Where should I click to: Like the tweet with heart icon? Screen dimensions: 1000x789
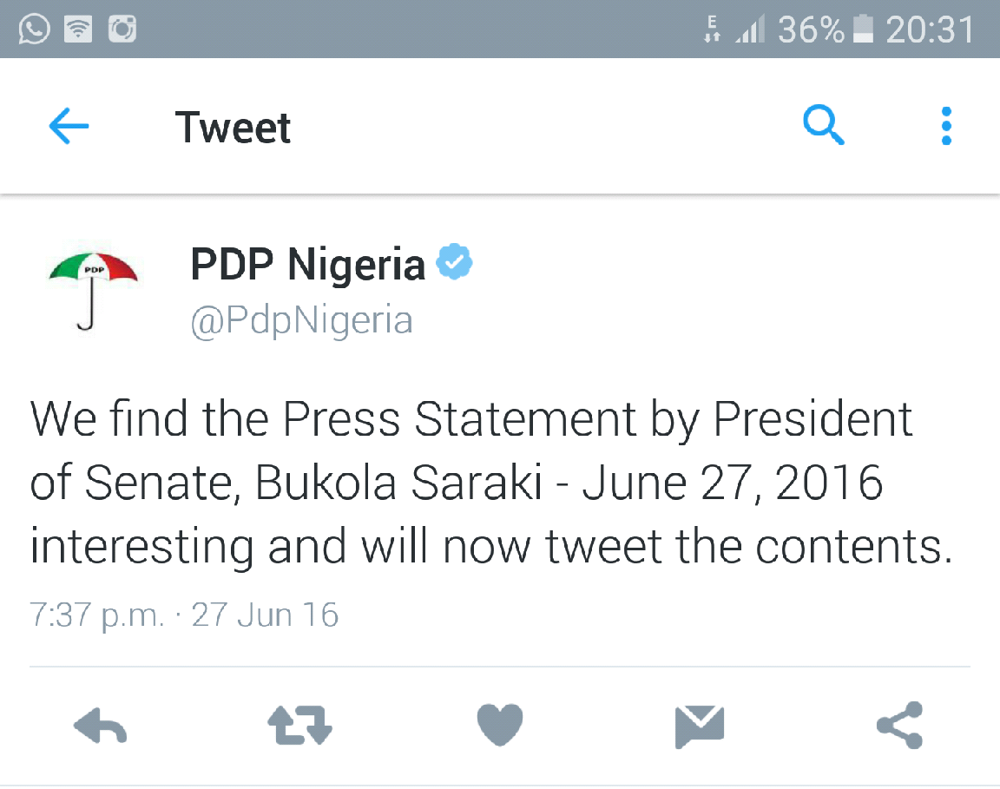(x=500, y=725)
